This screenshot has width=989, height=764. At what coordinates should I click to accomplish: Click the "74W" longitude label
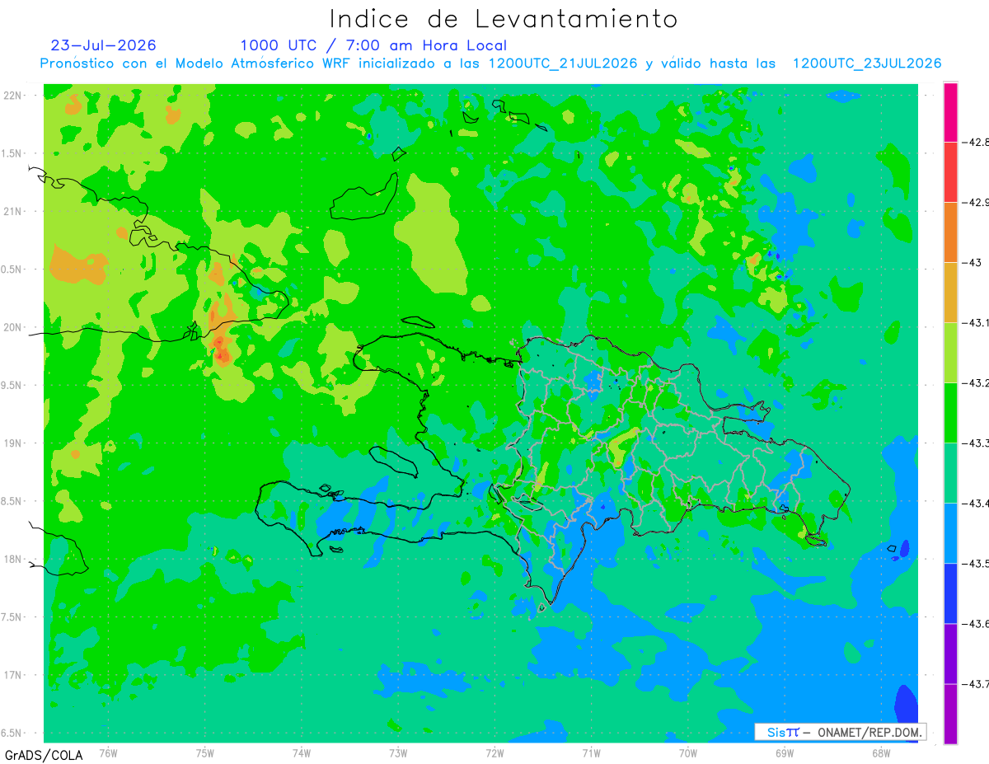[x=302, y=752]
